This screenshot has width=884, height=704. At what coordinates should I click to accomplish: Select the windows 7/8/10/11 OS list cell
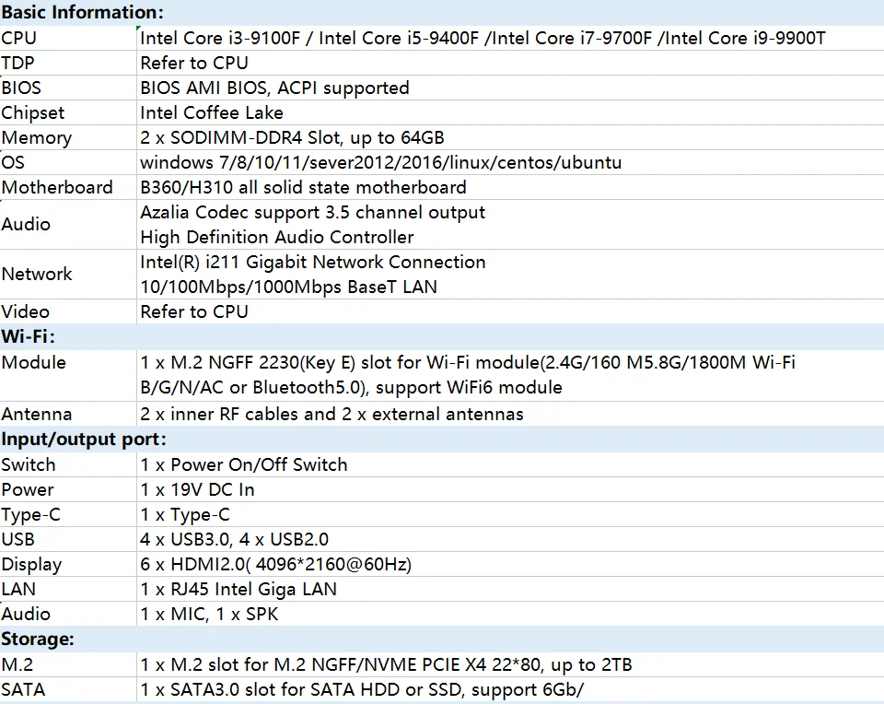click(510, 162)
